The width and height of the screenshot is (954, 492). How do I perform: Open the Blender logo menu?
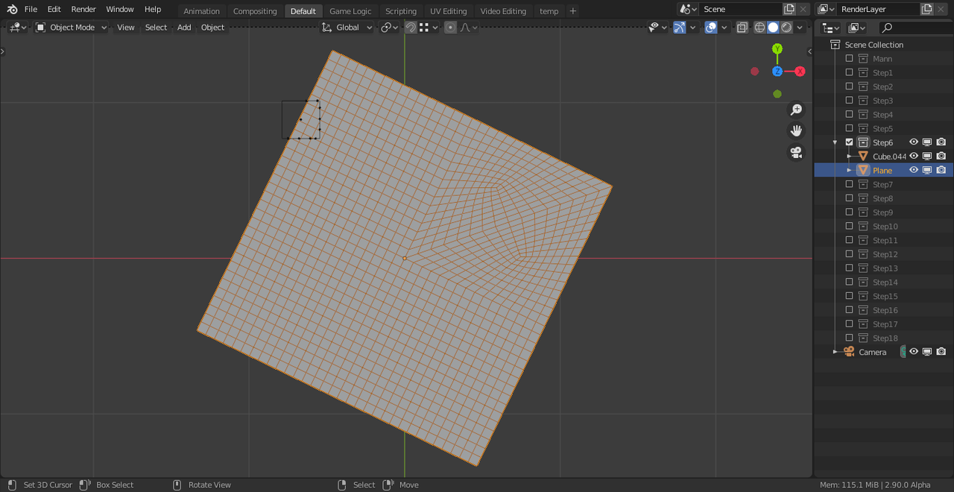(x=12, y=10)
